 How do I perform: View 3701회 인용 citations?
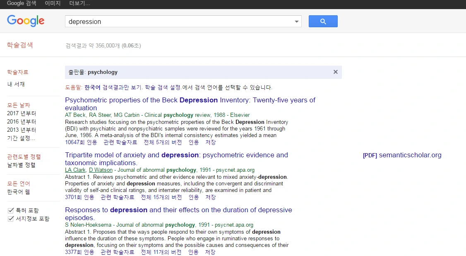point(79,197)
